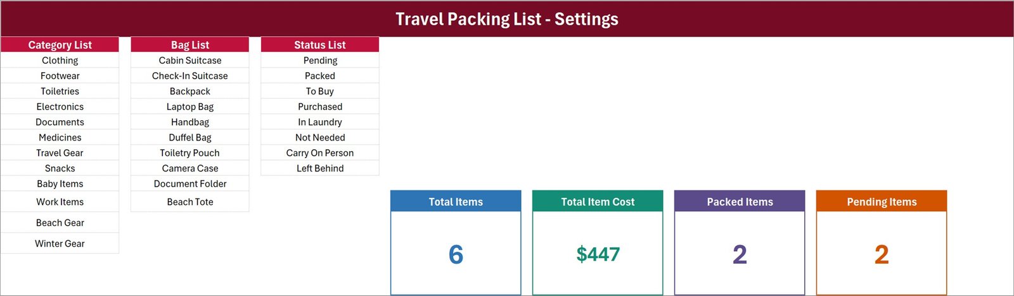1014x296 pixels.
Task: Click the Packed Items card header
Action: coord(740,201)
